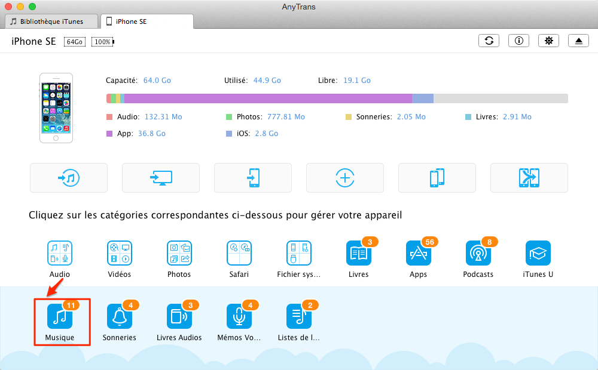The width and height of the screenshot is (598, 370).
Task: Open the Livres category
Action: pyautogui.click(x=359, y=253)
